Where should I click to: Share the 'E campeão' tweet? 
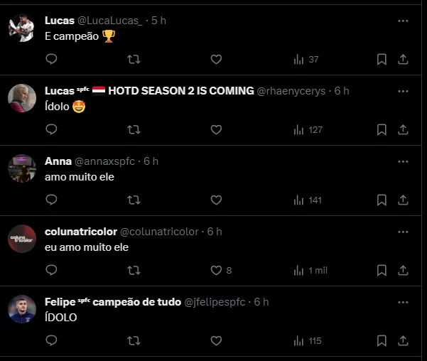(x=403, y=59)
